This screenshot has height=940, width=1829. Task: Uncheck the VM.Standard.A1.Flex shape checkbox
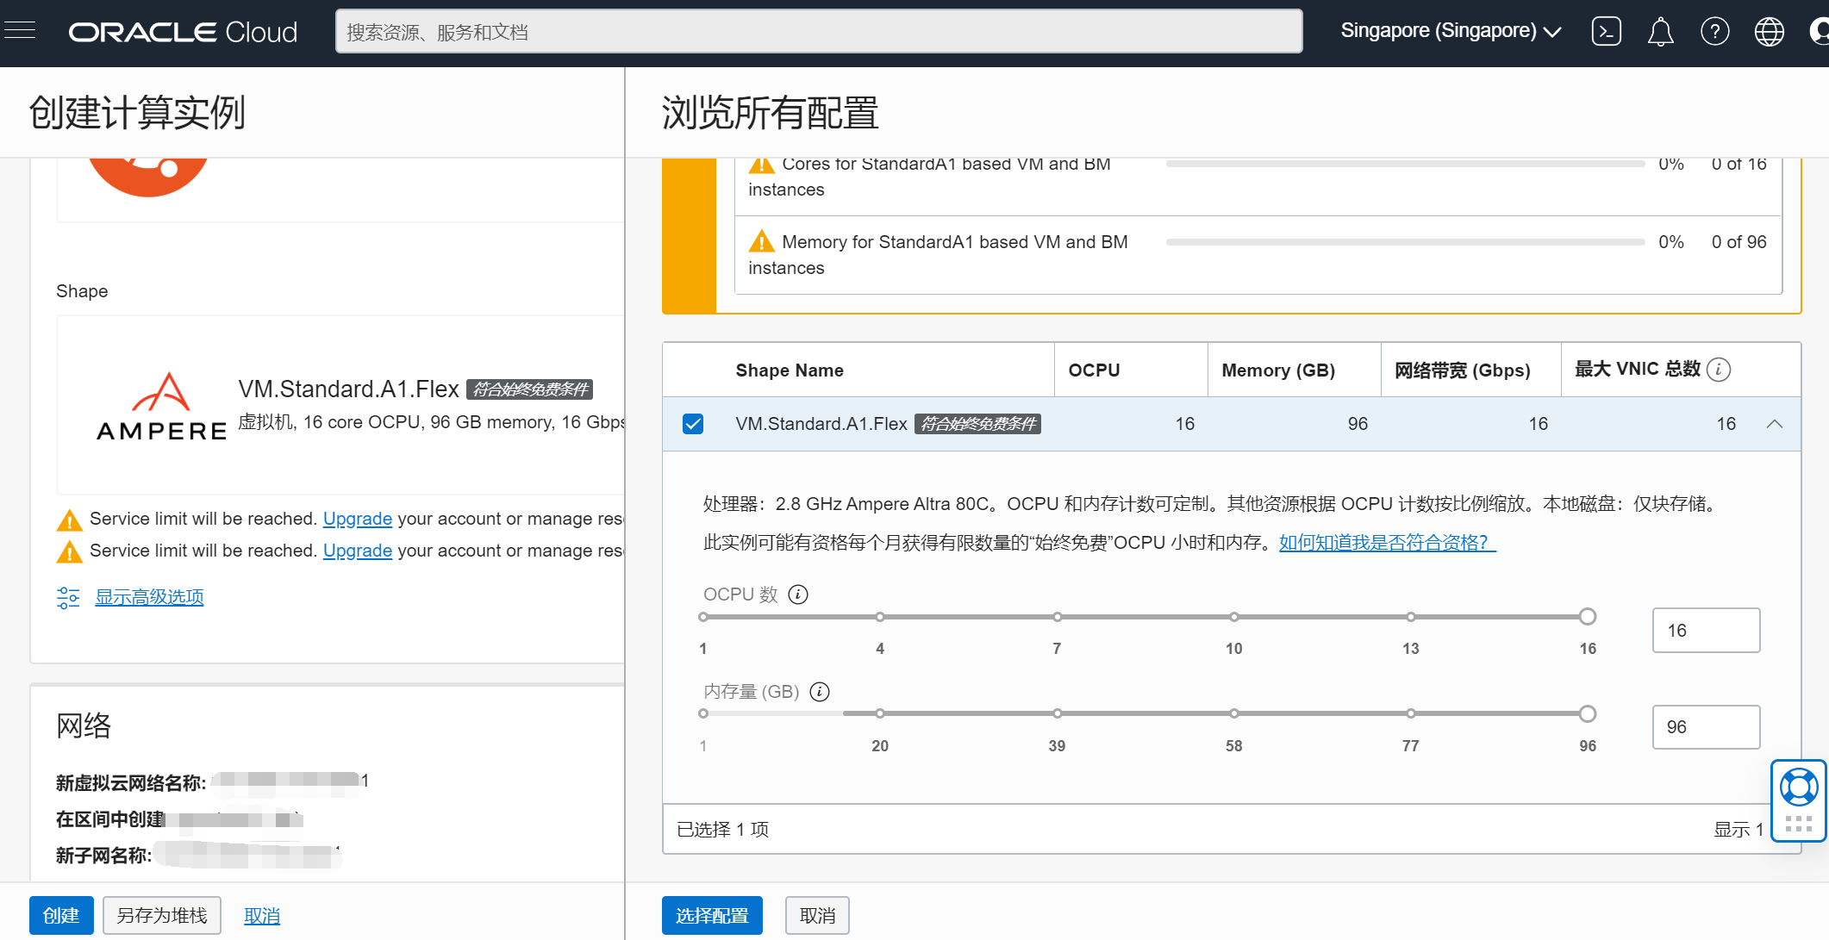[693, 424]
